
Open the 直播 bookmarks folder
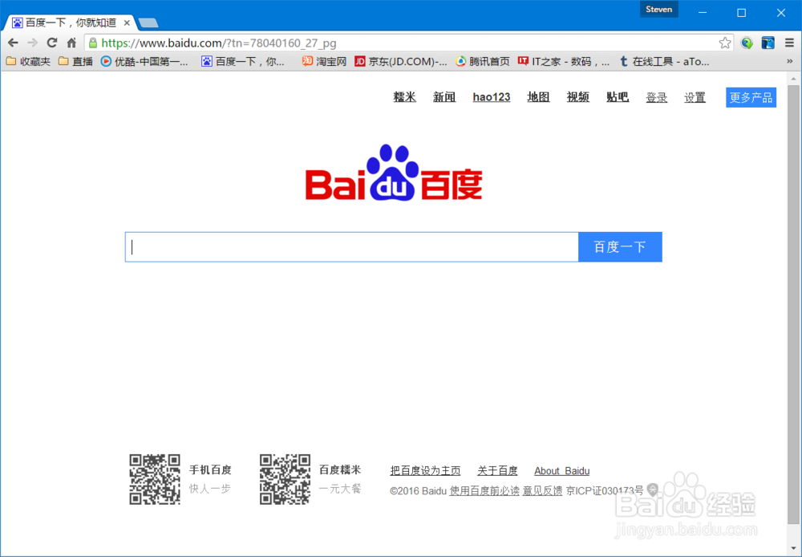tap(75, 62)
